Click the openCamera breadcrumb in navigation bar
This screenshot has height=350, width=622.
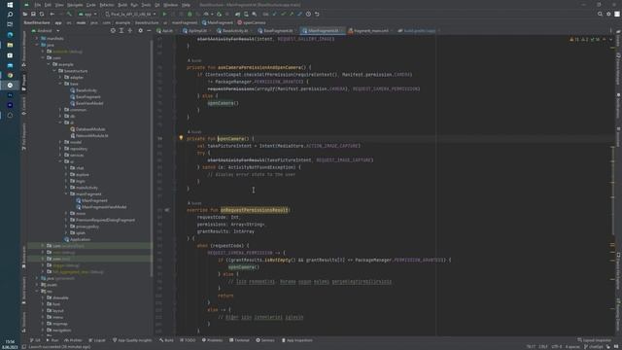(x=252, y=22)
